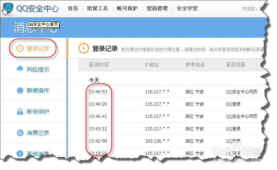Viewport: 277px width, 170px height.
Task: Click the login time 13:46:41
Action: click(x=98, y=116)
